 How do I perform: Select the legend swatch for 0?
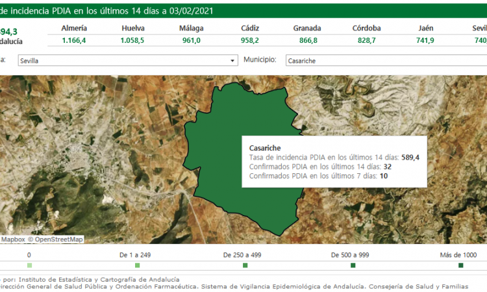click(29, 265)
